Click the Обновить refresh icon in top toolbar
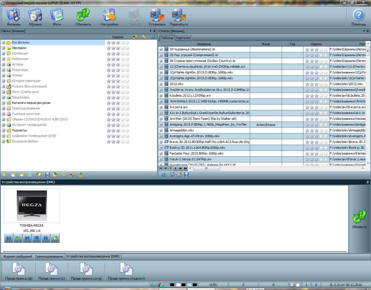This screenshot has height=290, width=371. pyautogui.click(x=83, y=17)
